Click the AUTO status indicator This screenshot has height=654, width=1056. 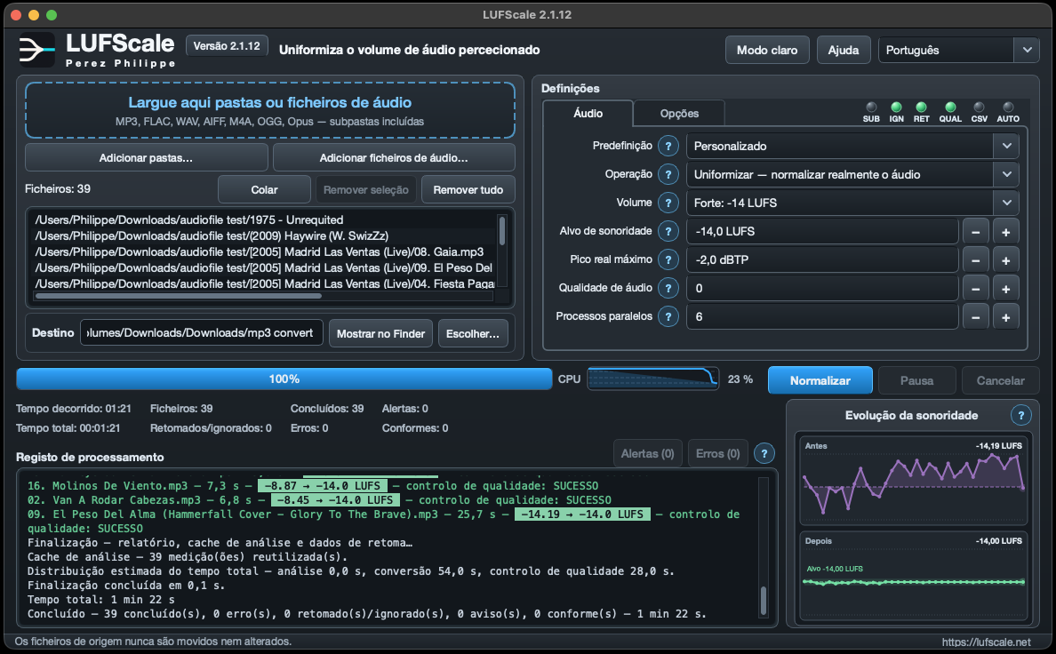[x=1008, y=112]
